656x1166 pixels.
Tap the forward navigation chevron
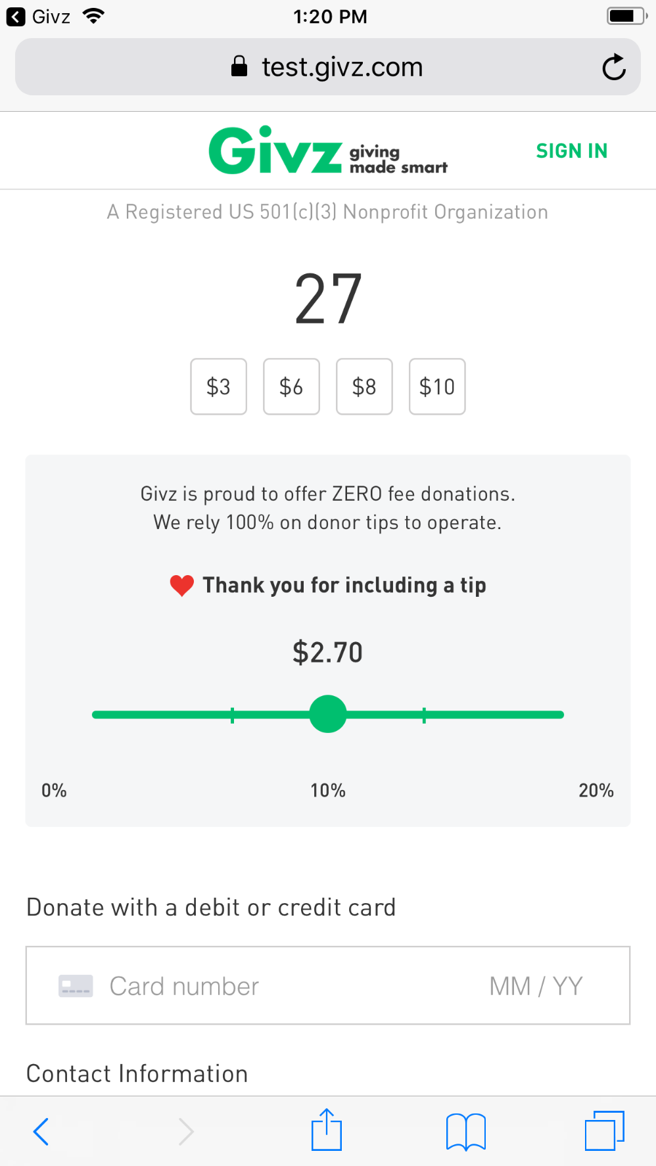click(186, 1131)
